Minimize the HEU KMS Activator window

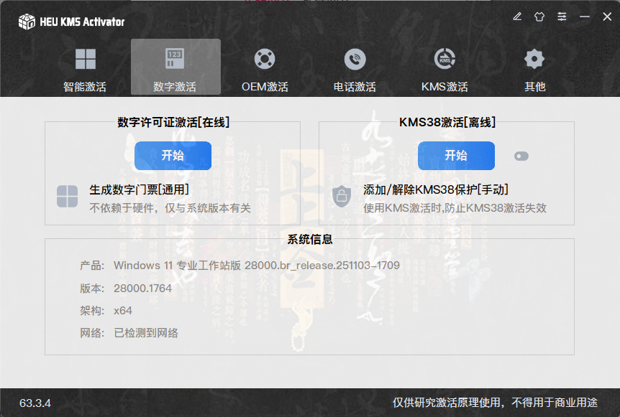click(x=585, y=17)
